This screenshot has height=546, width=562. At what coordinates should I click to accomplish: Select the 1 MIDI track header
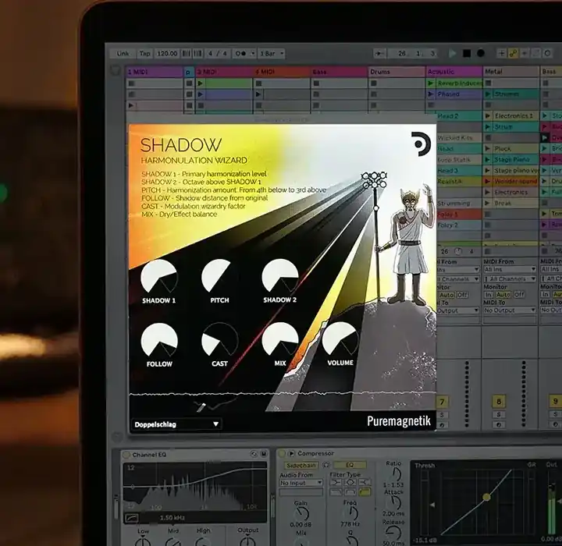154,72
